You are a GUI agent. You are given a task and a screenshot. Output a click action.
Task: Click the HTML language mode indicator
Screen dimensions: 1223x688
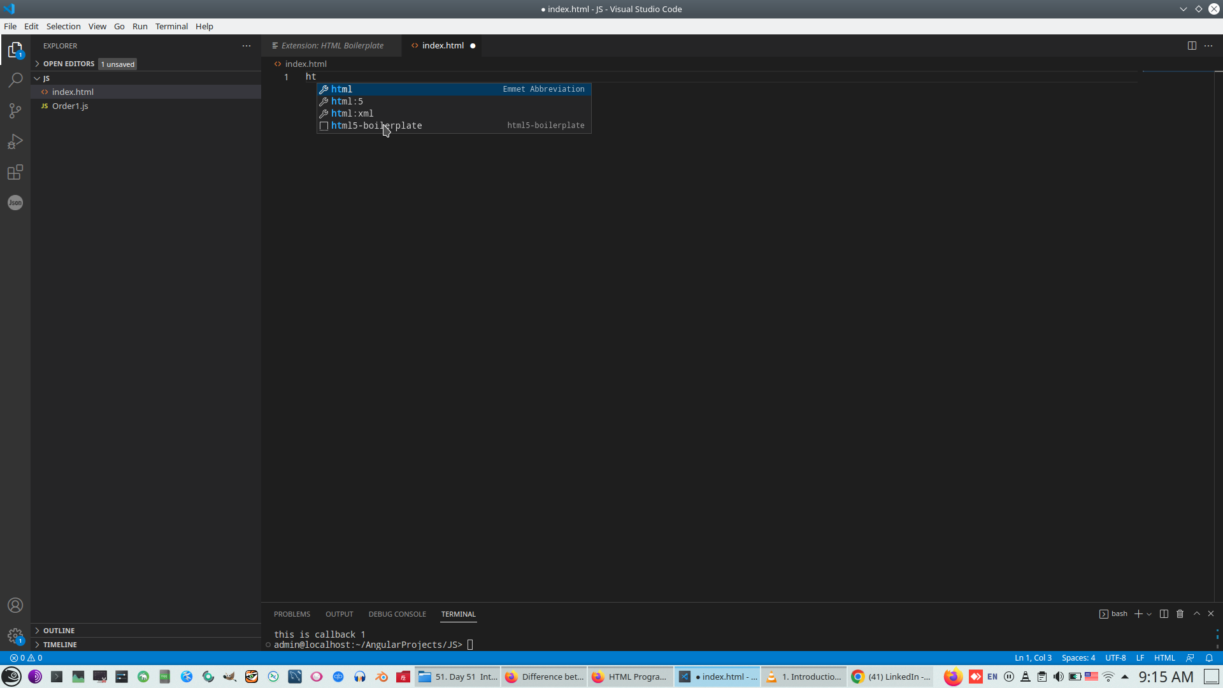(x=1164, y=658)
